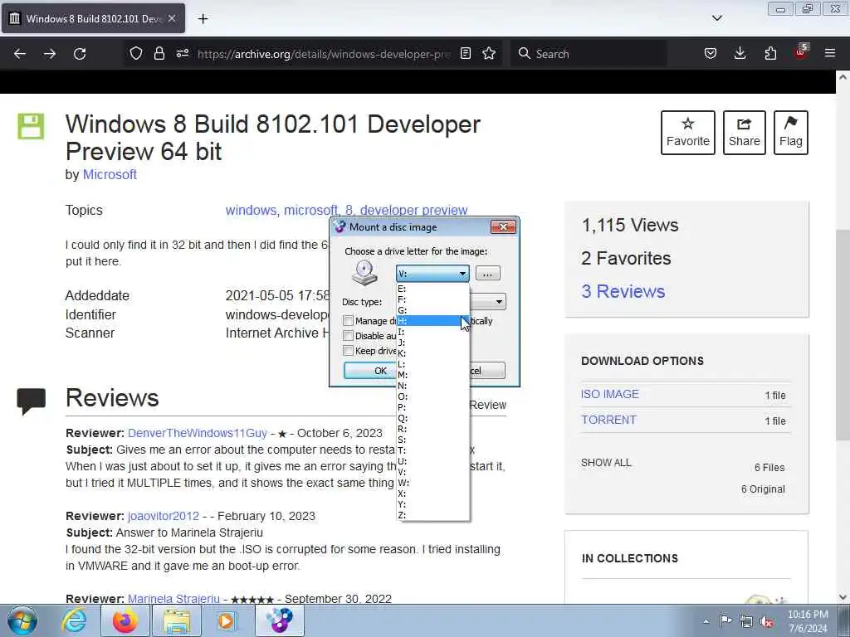
Task: Open the Microsoft author link
Action: click(110, 174)
